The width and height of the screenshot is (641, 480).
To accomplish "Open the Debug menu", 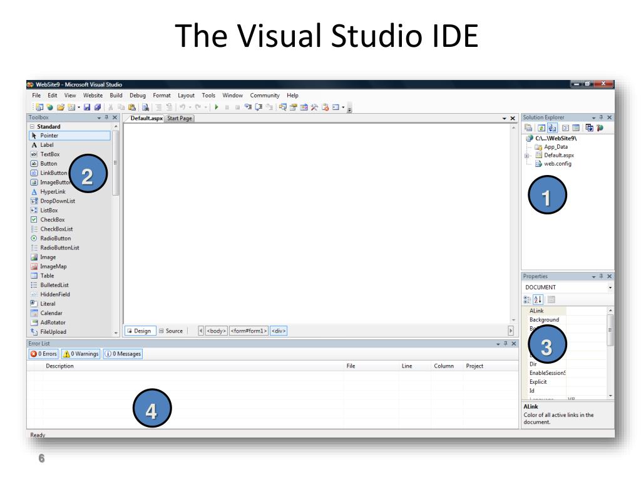I will pos(137,96).
